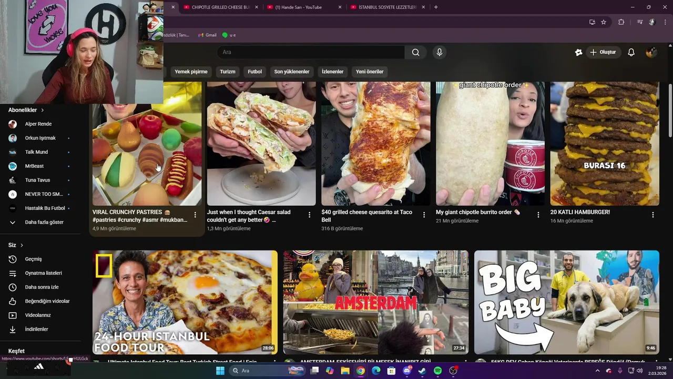
Task: Open Orkun Işıtmak subscription channel
Action: tap(39, 138)
